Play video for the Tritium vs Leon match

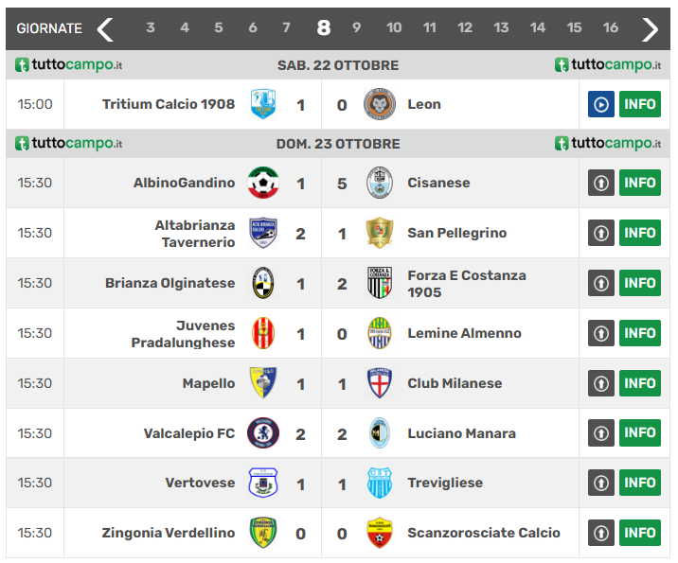(601, 104)
